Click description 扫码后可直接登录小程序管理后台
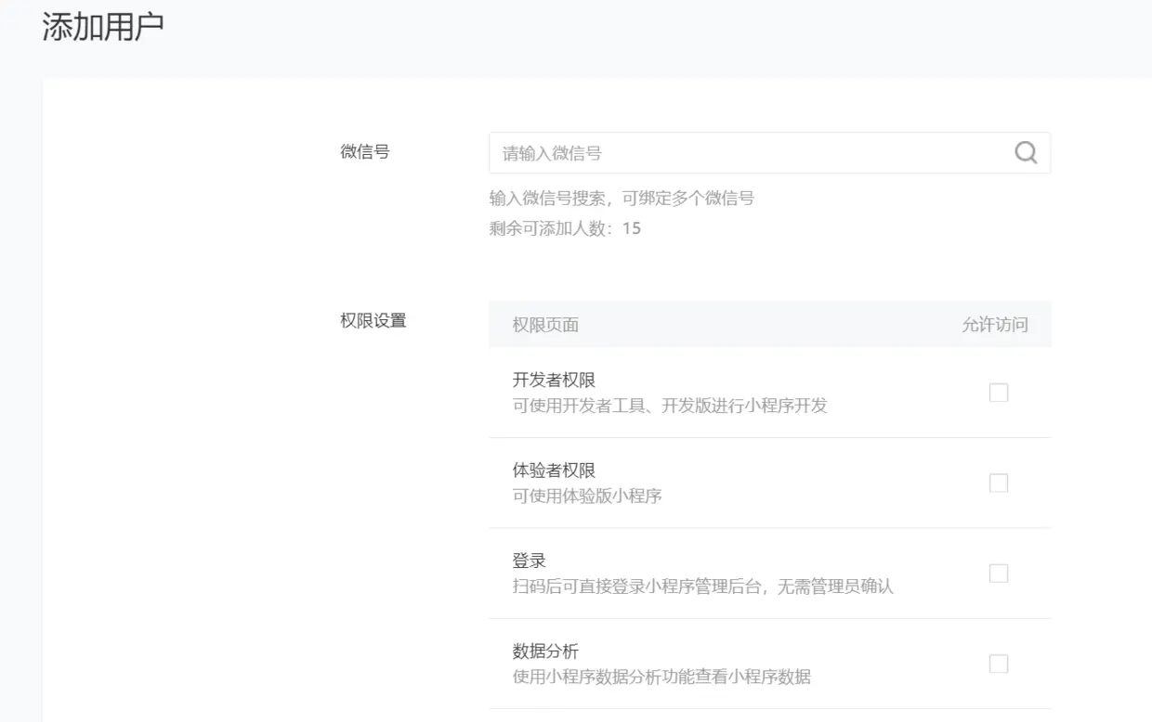The height and width of the screenshot is (722, 1152). (x=636, y=587)
